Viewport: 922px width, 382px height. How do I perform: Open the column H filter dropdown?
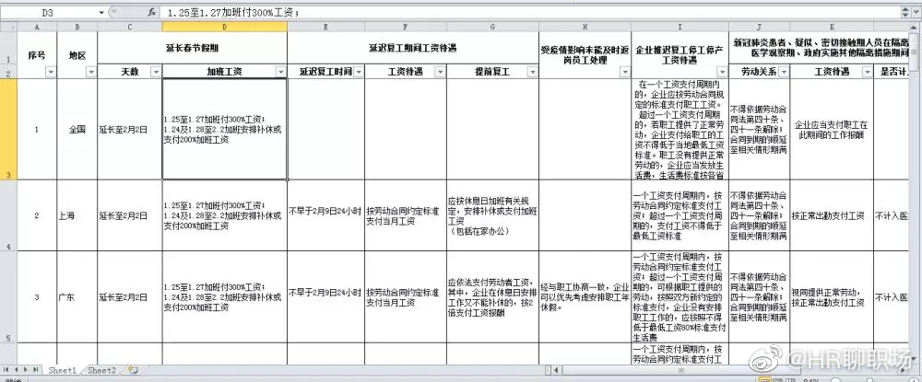pyautogui.click(x=624, y=72)
